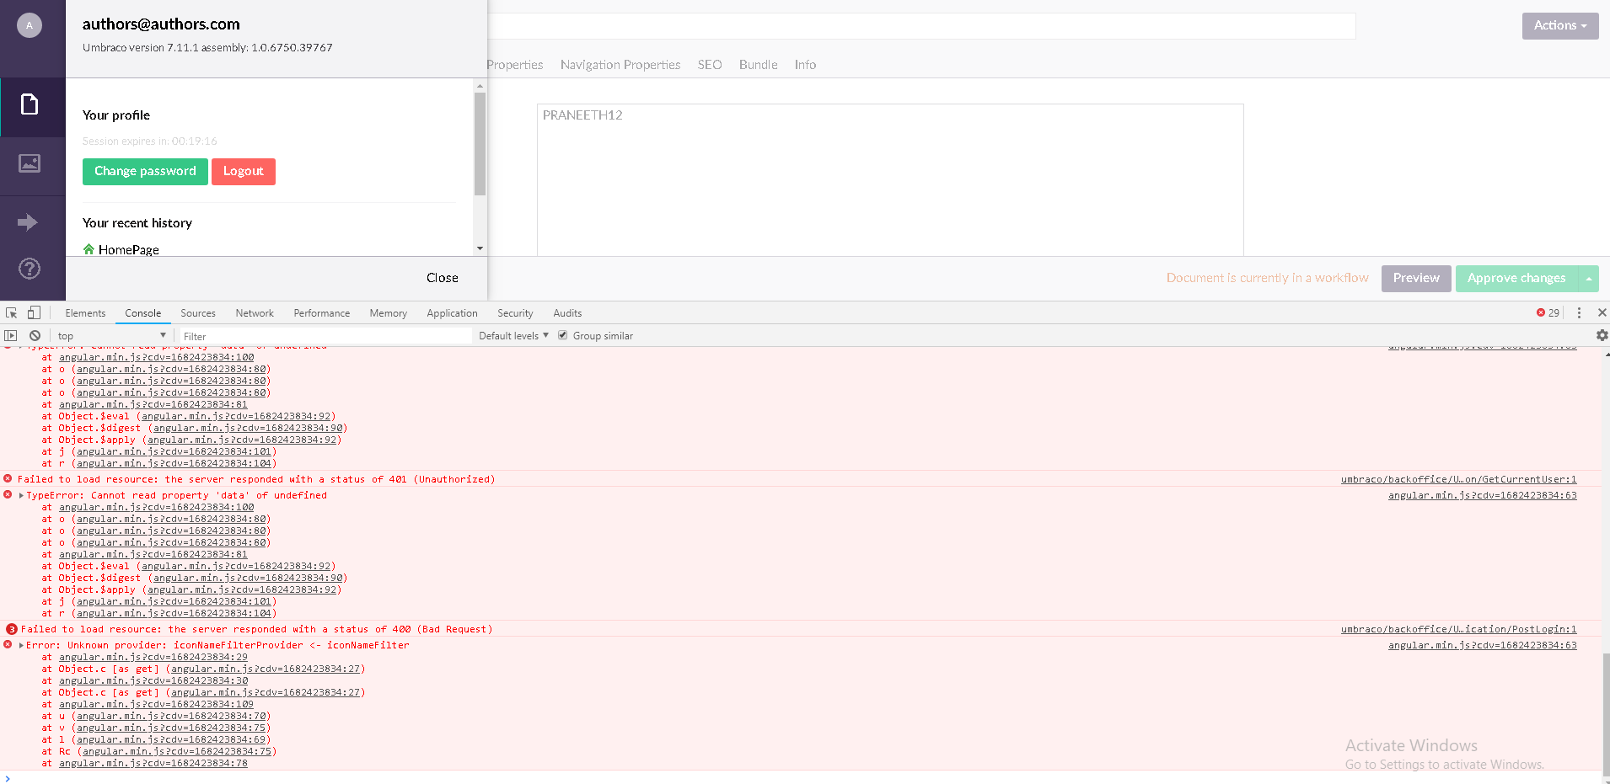Click the user avatar with letter A

(x=29, y=24)
